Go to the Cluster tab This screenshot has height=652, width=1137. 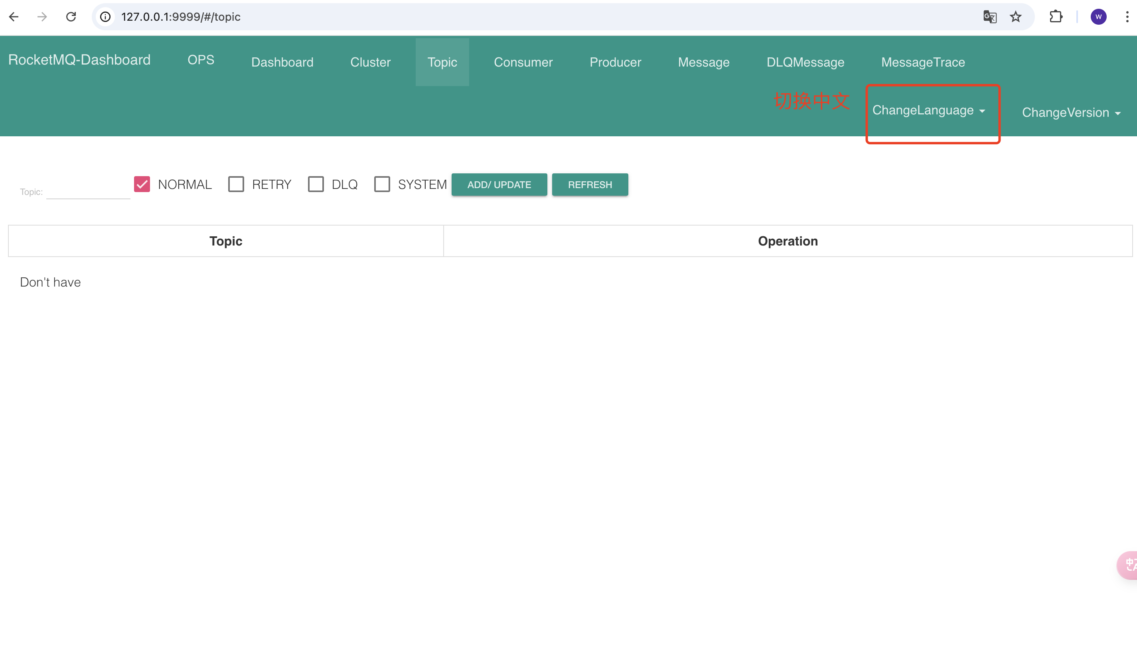[370, 62]
